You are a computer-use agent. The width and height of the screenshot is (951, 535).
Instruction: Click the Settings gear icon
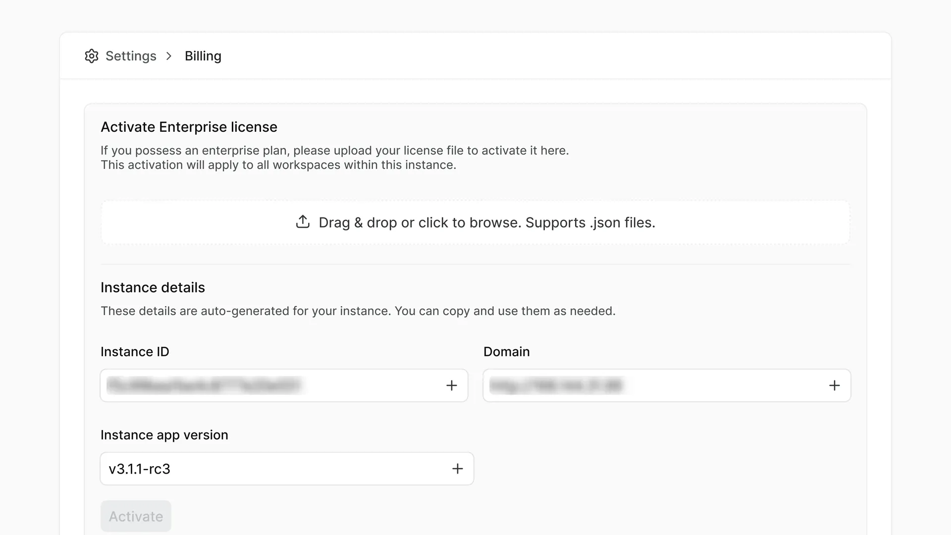click(92, 56)
